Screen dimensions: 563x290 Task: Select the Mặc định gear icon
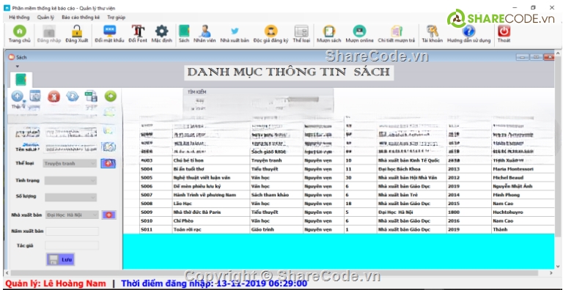coord(161,34)
